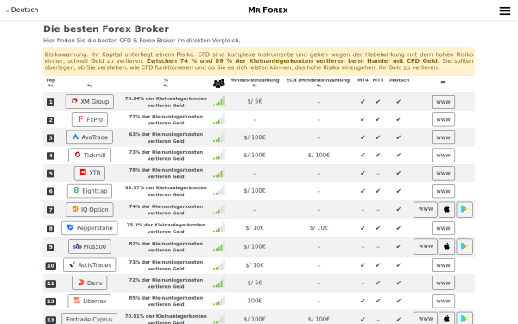Click Plus500 popularity signal bars

click(x=219, y=246)
